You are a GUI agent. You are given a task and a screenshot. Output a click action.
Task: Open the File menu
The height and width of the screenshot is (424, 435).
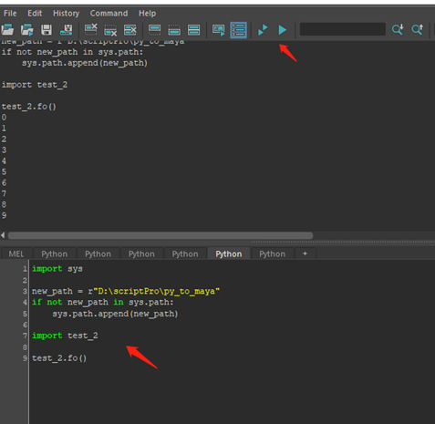pyautogui.click(x=10, y=14)
